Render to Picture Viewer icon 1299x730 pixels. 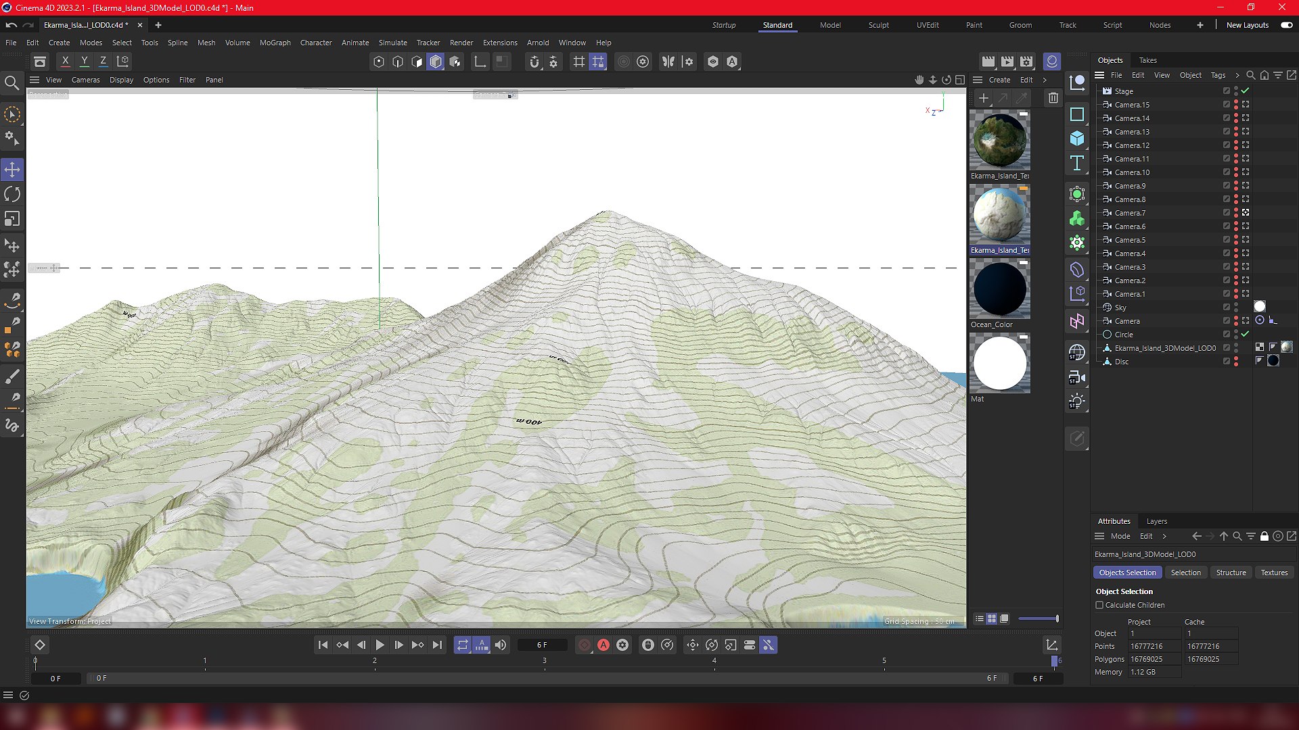click(x=1007, y=62)
